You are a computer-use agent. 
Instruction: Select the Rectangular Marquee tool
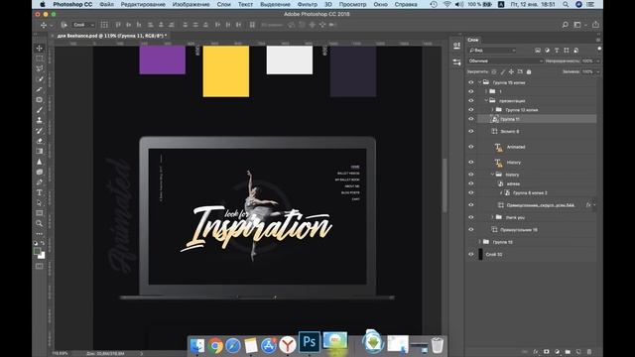40,59
